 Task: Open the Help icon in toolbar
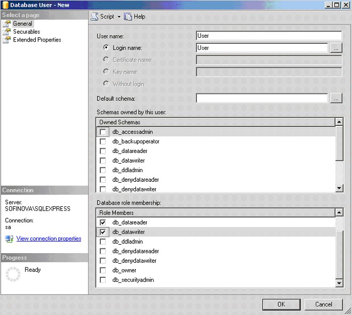tap(128, 17)
